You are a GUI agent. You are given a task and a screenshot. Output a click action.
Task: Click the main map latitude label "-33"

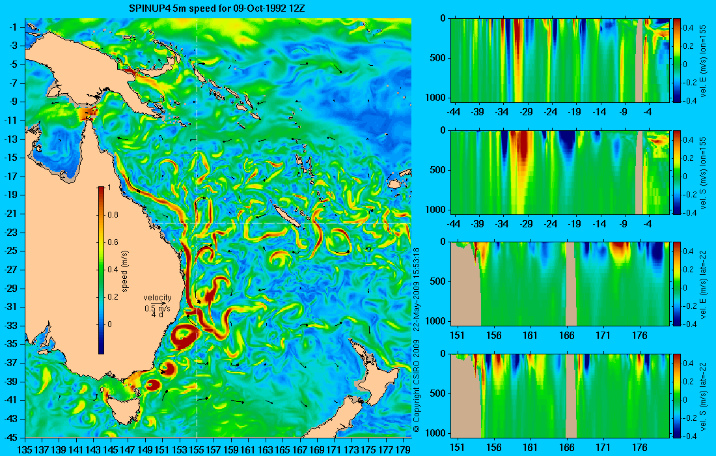coord(12,325)
